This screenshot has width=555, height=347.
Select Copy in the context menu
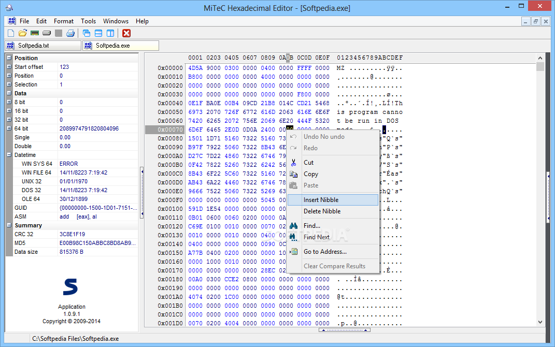[x=333, y=174]
